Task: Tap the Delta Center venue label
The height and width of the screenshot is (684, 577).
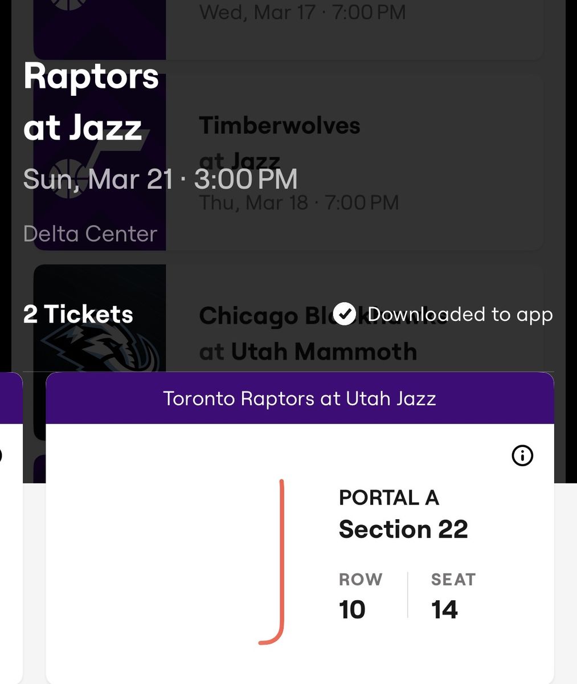Action: 90,234
